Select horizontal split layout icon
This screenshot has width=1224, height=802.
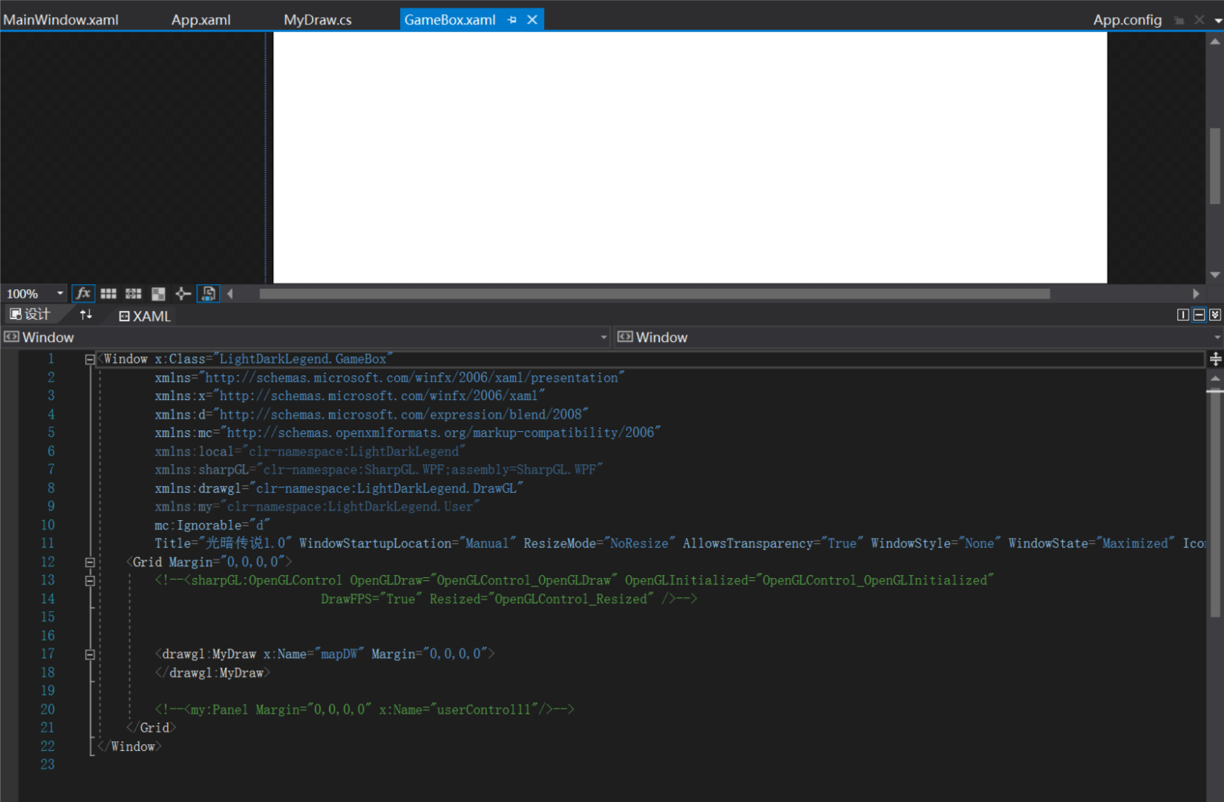coord(1199,315)
